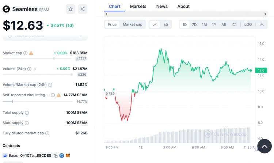This screenshot has height=163, width=274.
Task: Open Total supply info icon
Action: (x=27, y=113)
